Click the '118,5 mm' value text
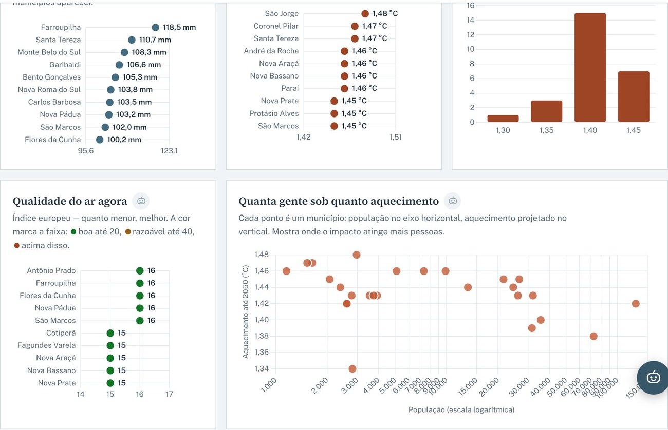 coord(179,27)
